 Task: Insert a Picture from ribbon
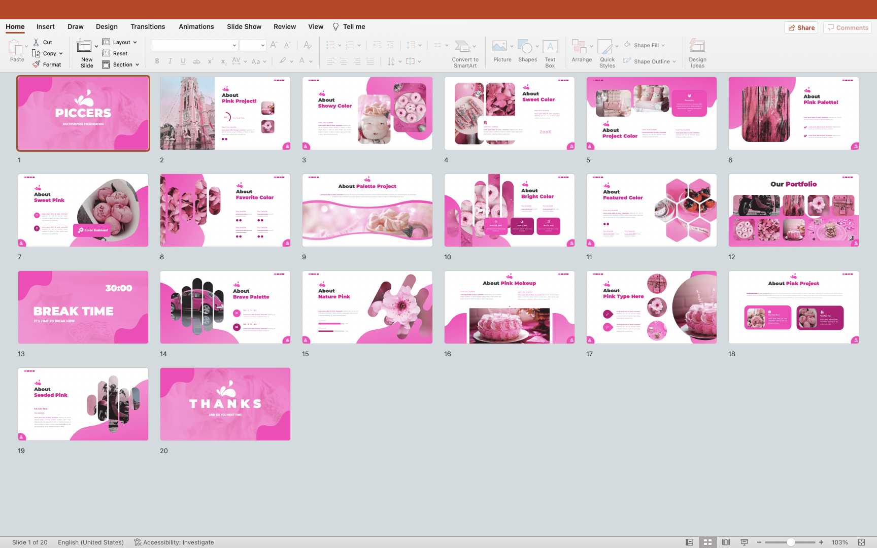(500, 47)
